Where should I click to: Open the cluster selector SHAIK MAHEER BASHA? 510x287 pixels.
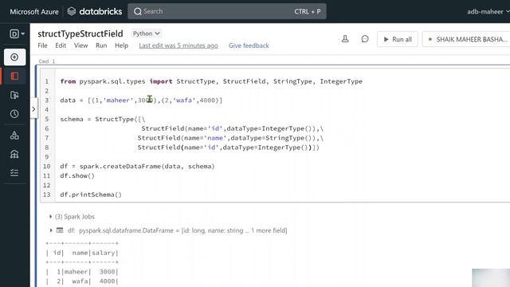467,39
